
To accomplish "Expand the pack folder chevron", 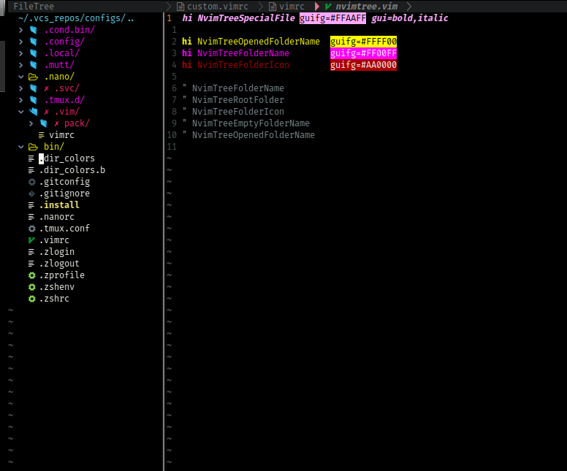I will 31,123.
